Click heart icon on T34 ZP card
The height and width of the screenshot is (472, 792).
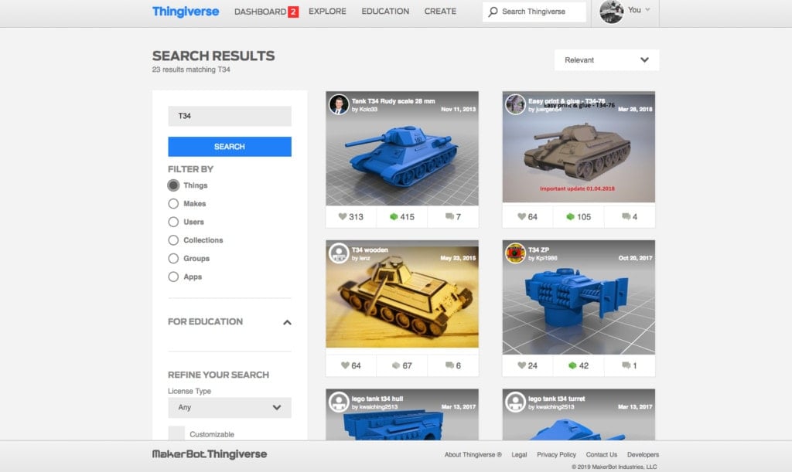tap(522, 365)
